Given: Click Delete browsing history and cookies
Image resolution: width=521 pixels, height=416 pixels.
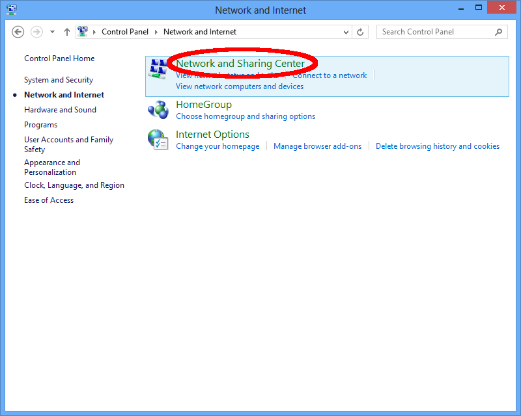Looking at the screenshot, I should point(438,146).
